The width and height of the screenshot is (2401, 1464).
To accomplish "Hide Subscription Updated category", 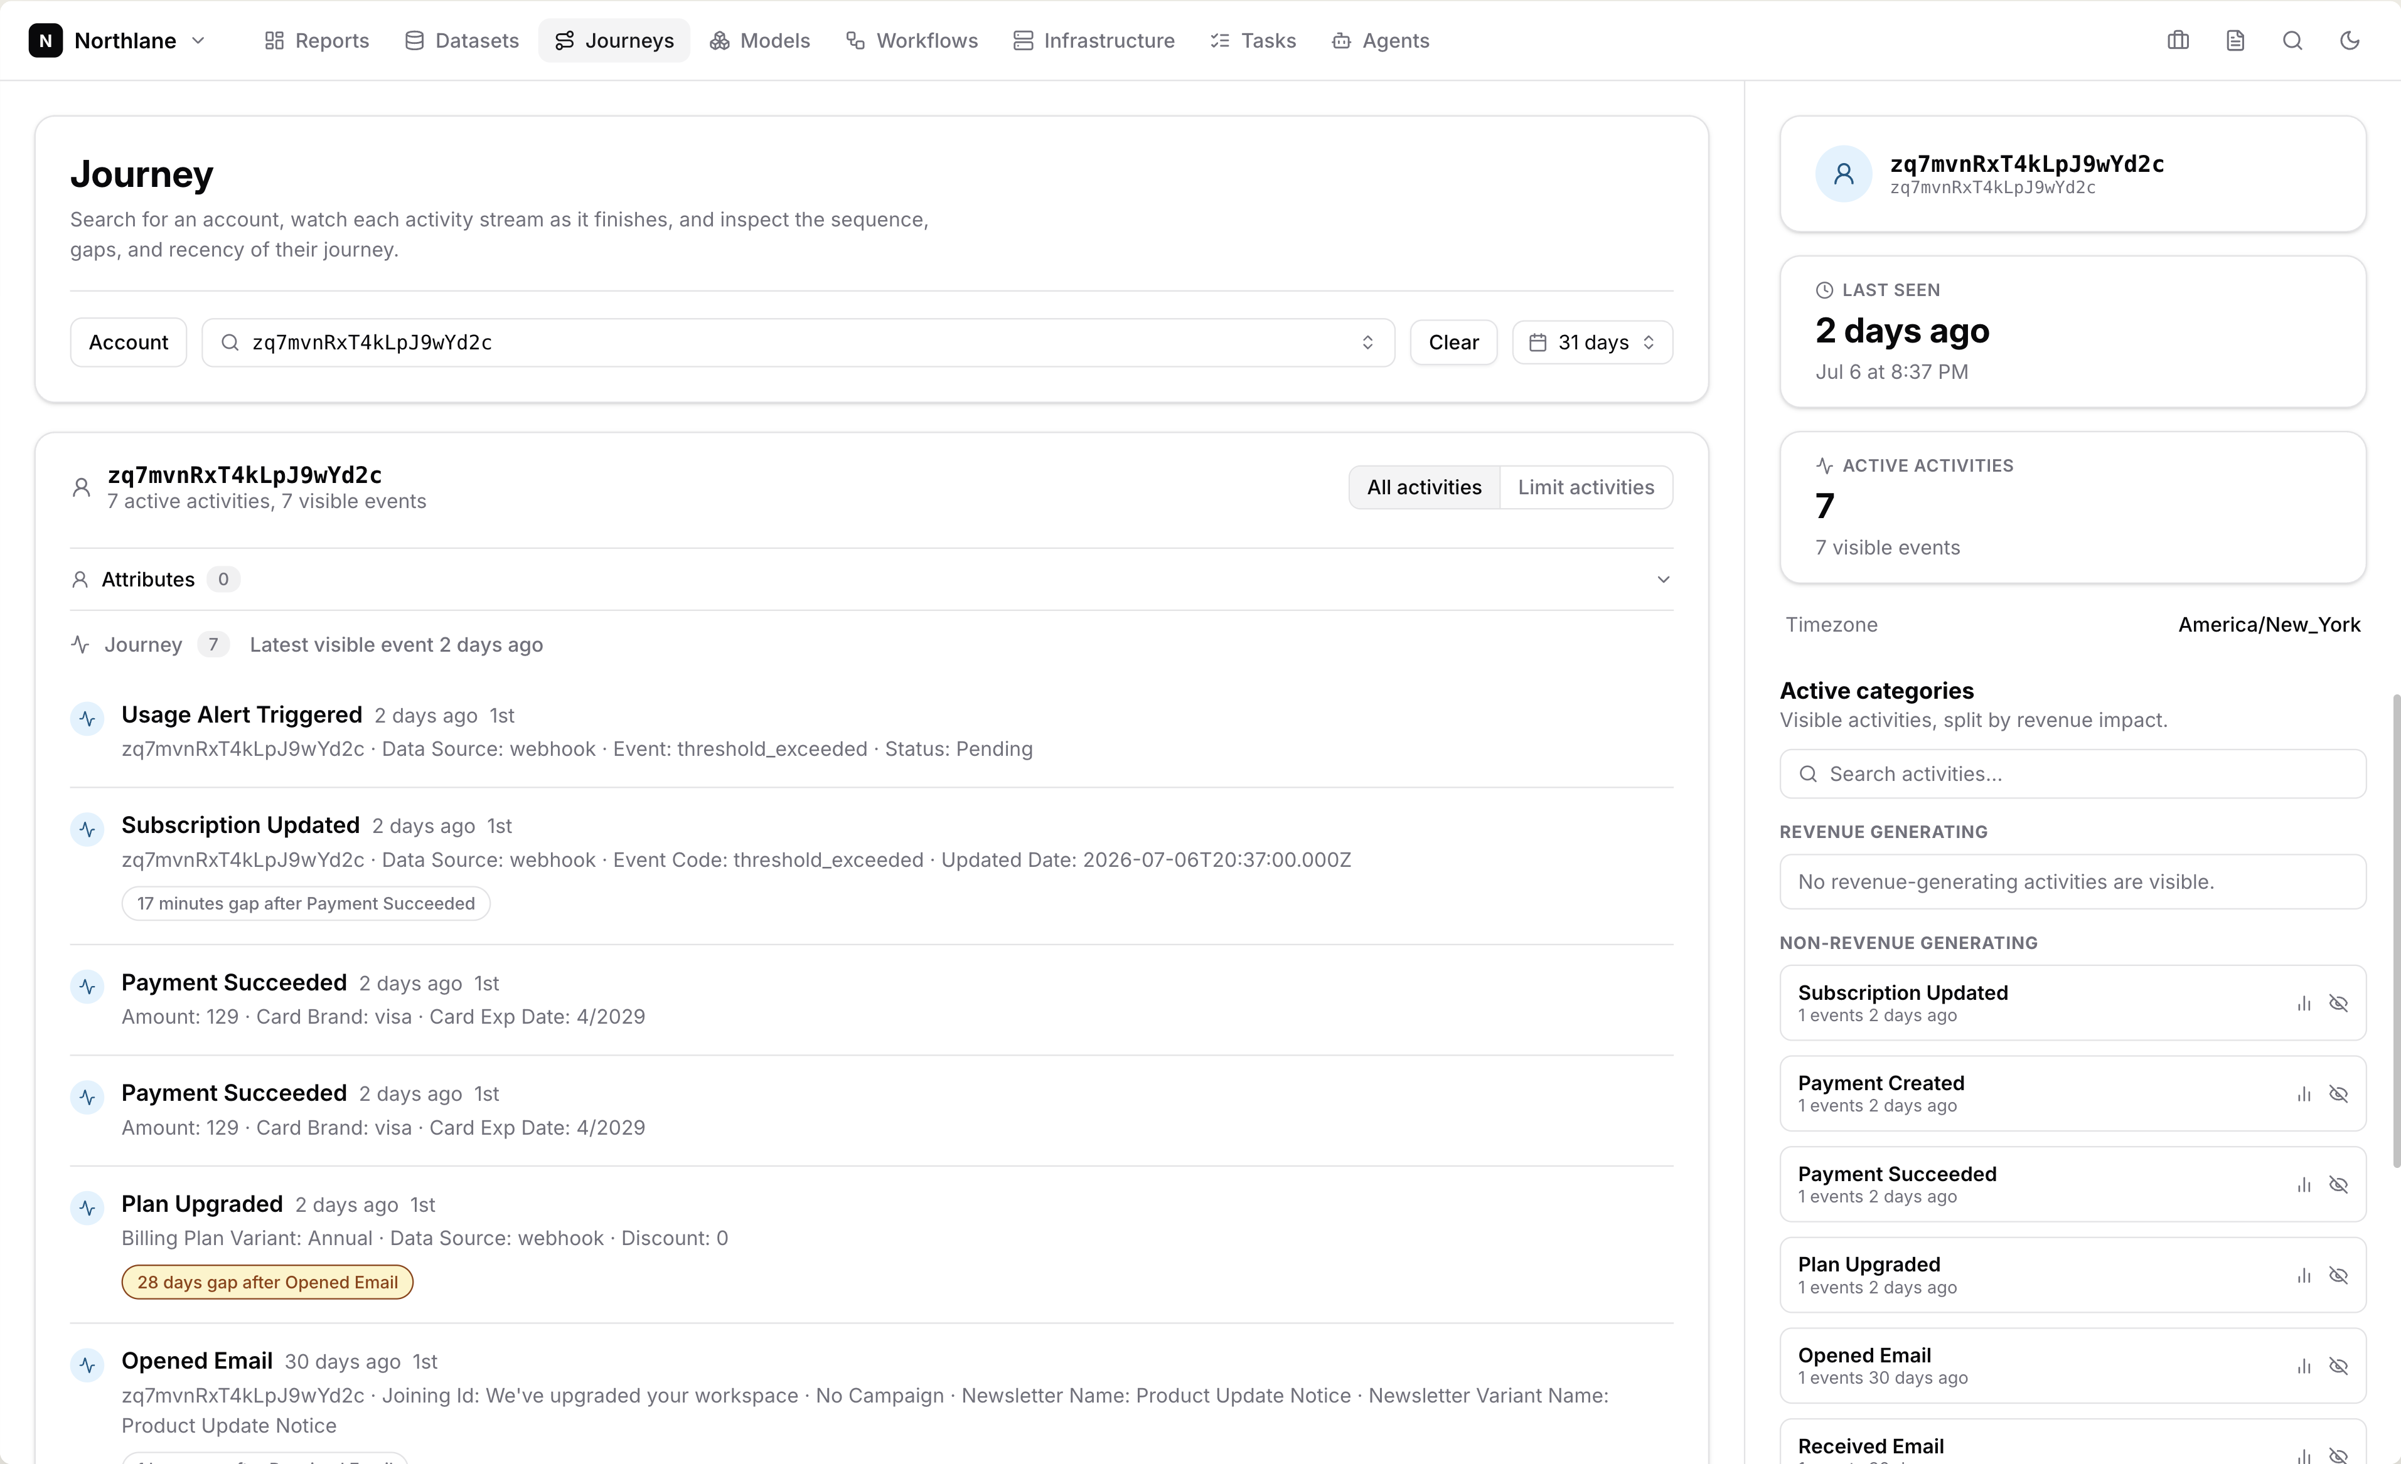I will tap(2339, 1003).
